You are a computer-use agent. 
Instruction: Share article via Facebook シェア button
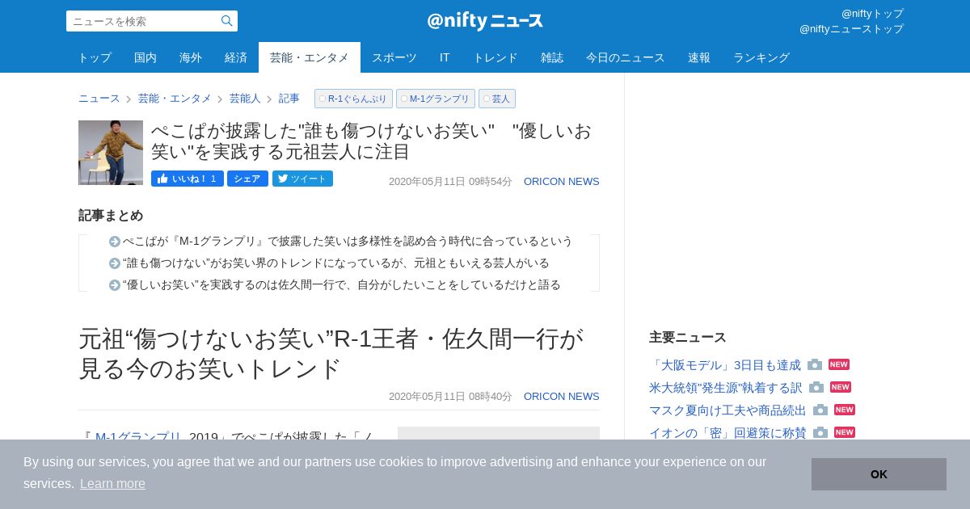[247, 179]
